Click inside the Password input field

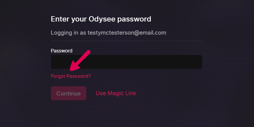tap(126, 62)
